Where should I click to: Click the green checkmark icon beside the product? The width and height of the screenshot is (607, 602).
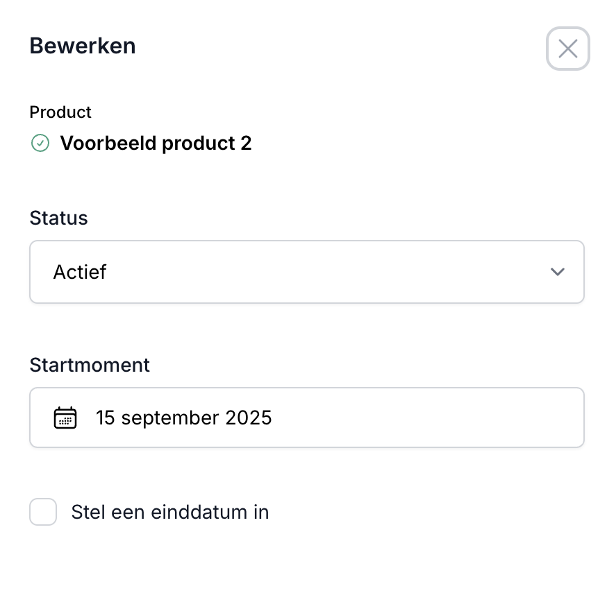click(x=40, y=144)
